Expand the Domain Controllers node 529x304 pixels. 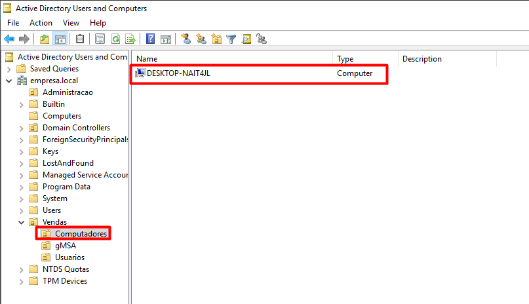click(21, 128)
